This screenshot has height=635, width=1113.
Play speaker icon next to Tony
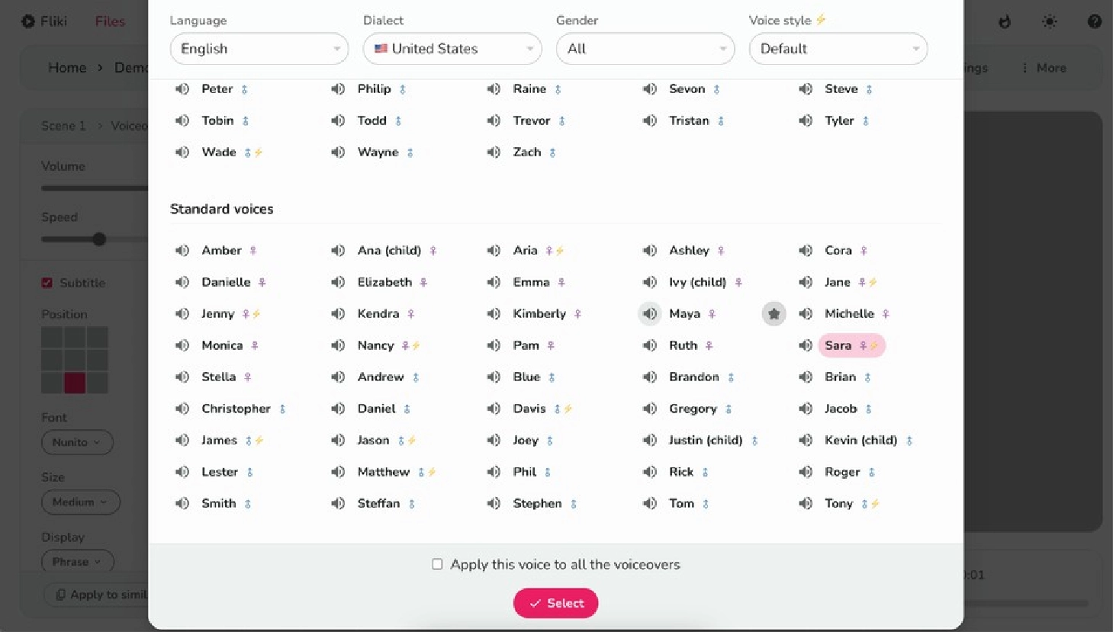[x=805, y=503]
